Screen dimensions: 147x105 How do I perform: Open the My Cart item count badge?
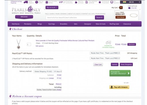click(x=121, y=7)
